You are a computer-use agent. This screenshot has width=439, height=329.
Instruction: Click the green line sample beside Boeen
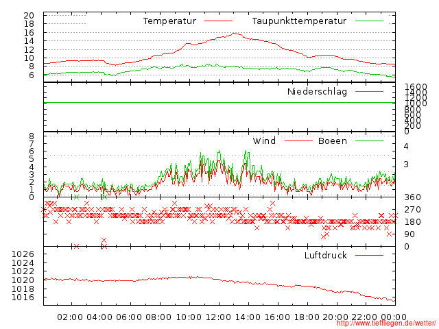coord(369,141)
